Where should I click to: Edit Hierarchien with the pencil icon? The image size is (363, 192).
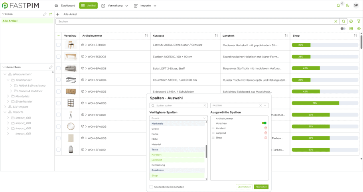click(x=51, y=67)
